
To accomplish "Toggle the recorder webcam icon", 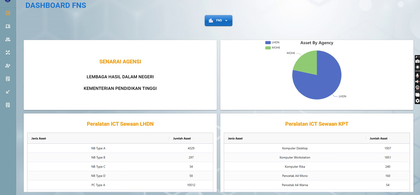I will [x=417, y=87].
